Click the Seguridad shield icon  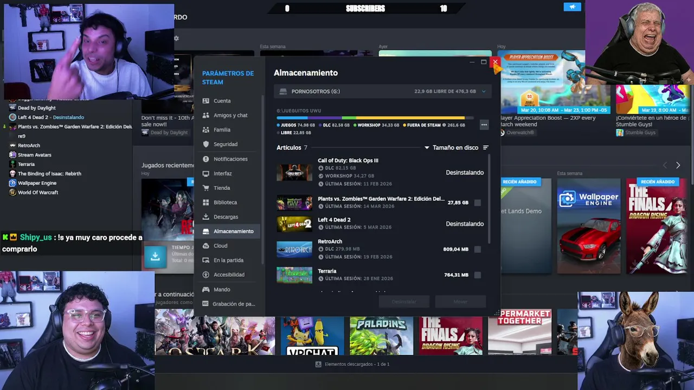[206, 144]
